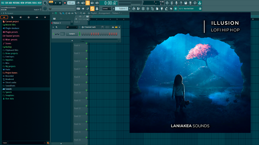Click the Illusion Lofi Hip Hop cover image

(190, 72)
